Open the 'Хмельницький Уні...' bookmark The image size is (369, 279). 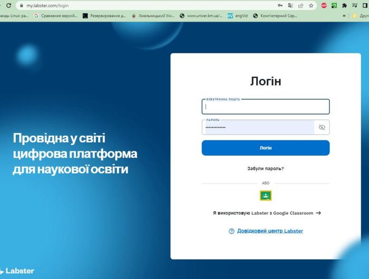(x=153, y=16)
